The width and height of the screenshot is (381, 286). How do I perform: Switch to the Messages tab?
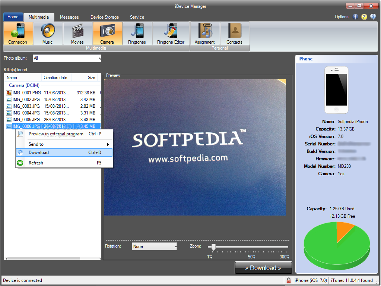click(x=69, y=17)
